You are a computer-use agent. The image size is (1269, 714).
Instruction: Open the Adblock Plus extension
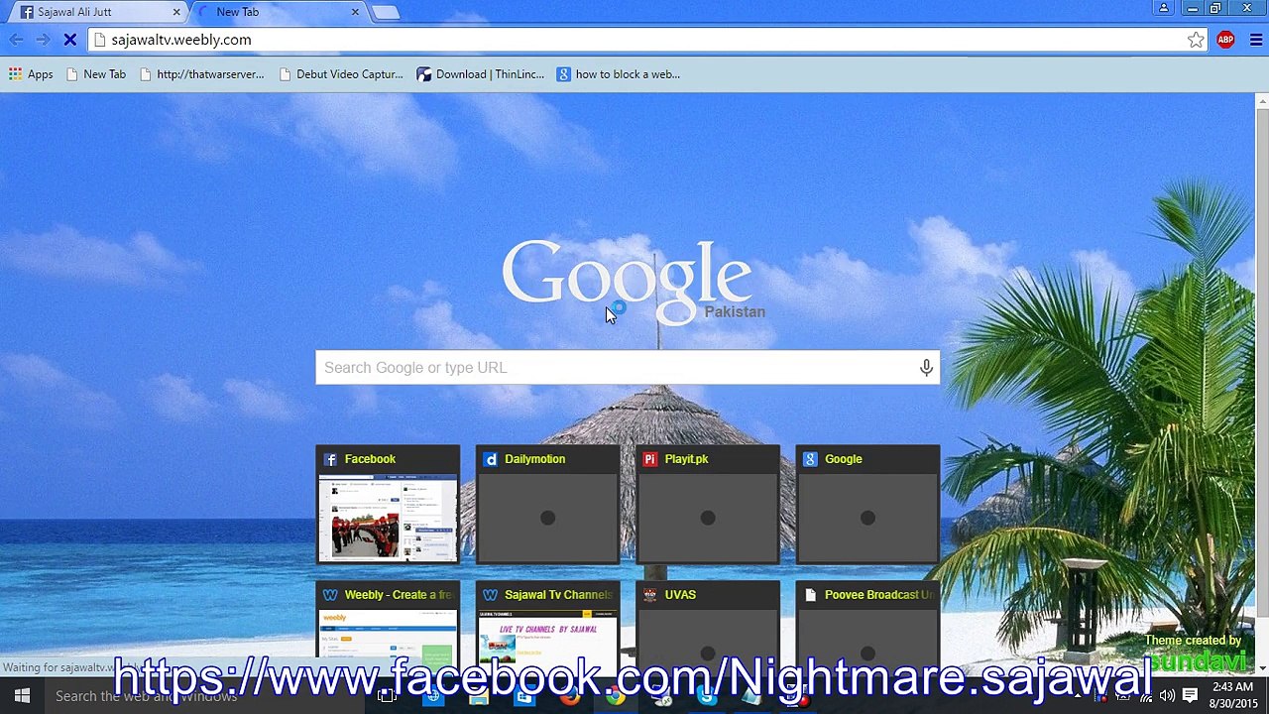(1225, 40)
